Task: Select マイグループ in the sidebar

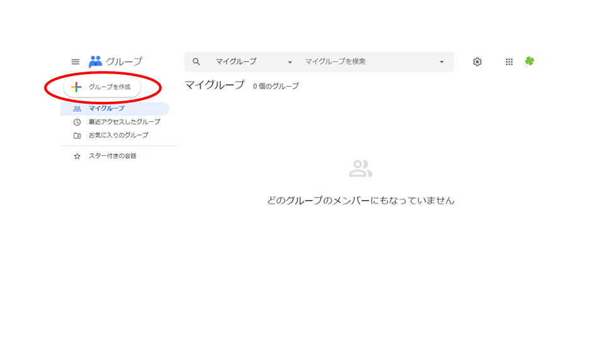Action: click(115, 109)
